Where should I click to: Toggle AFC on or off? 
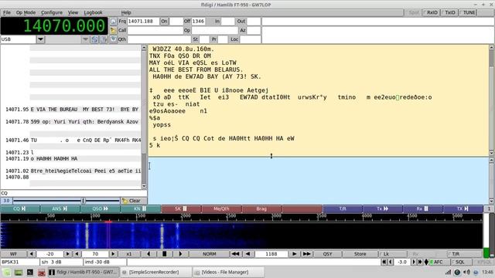[439, 262]
